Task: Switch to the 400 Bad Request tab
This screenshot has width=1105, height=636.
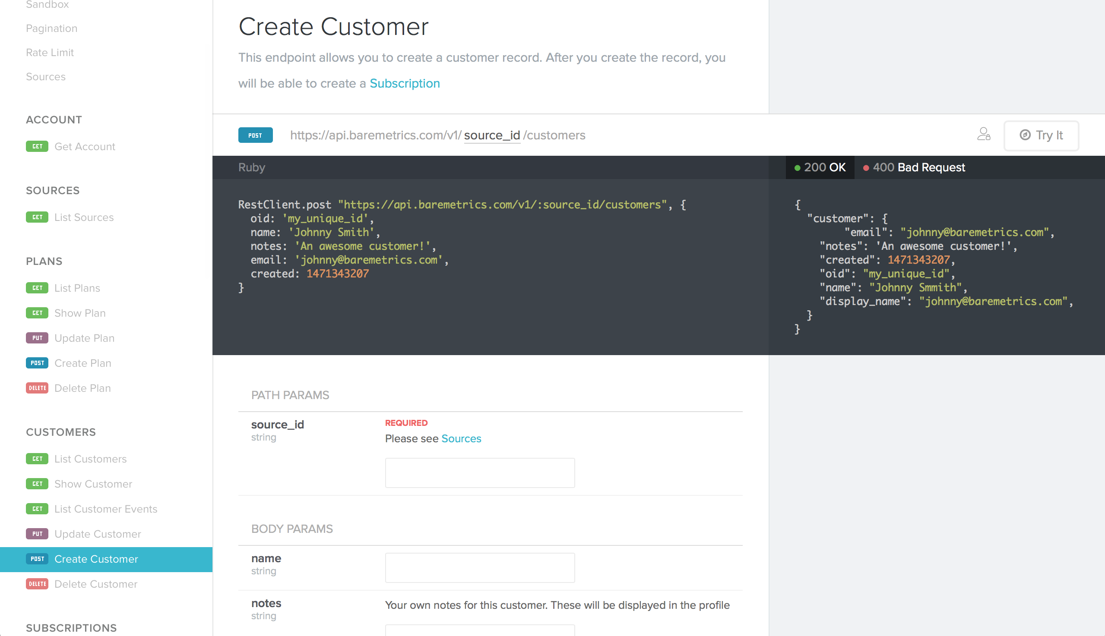Action: pos(914,167)
